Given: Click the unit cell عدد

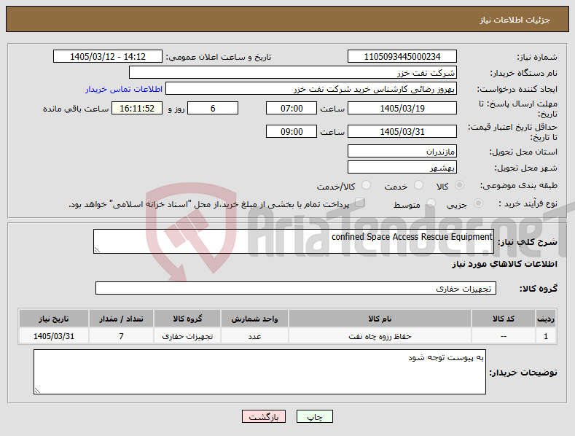Looking at the screenshot, I should click(x=254, y=336).
